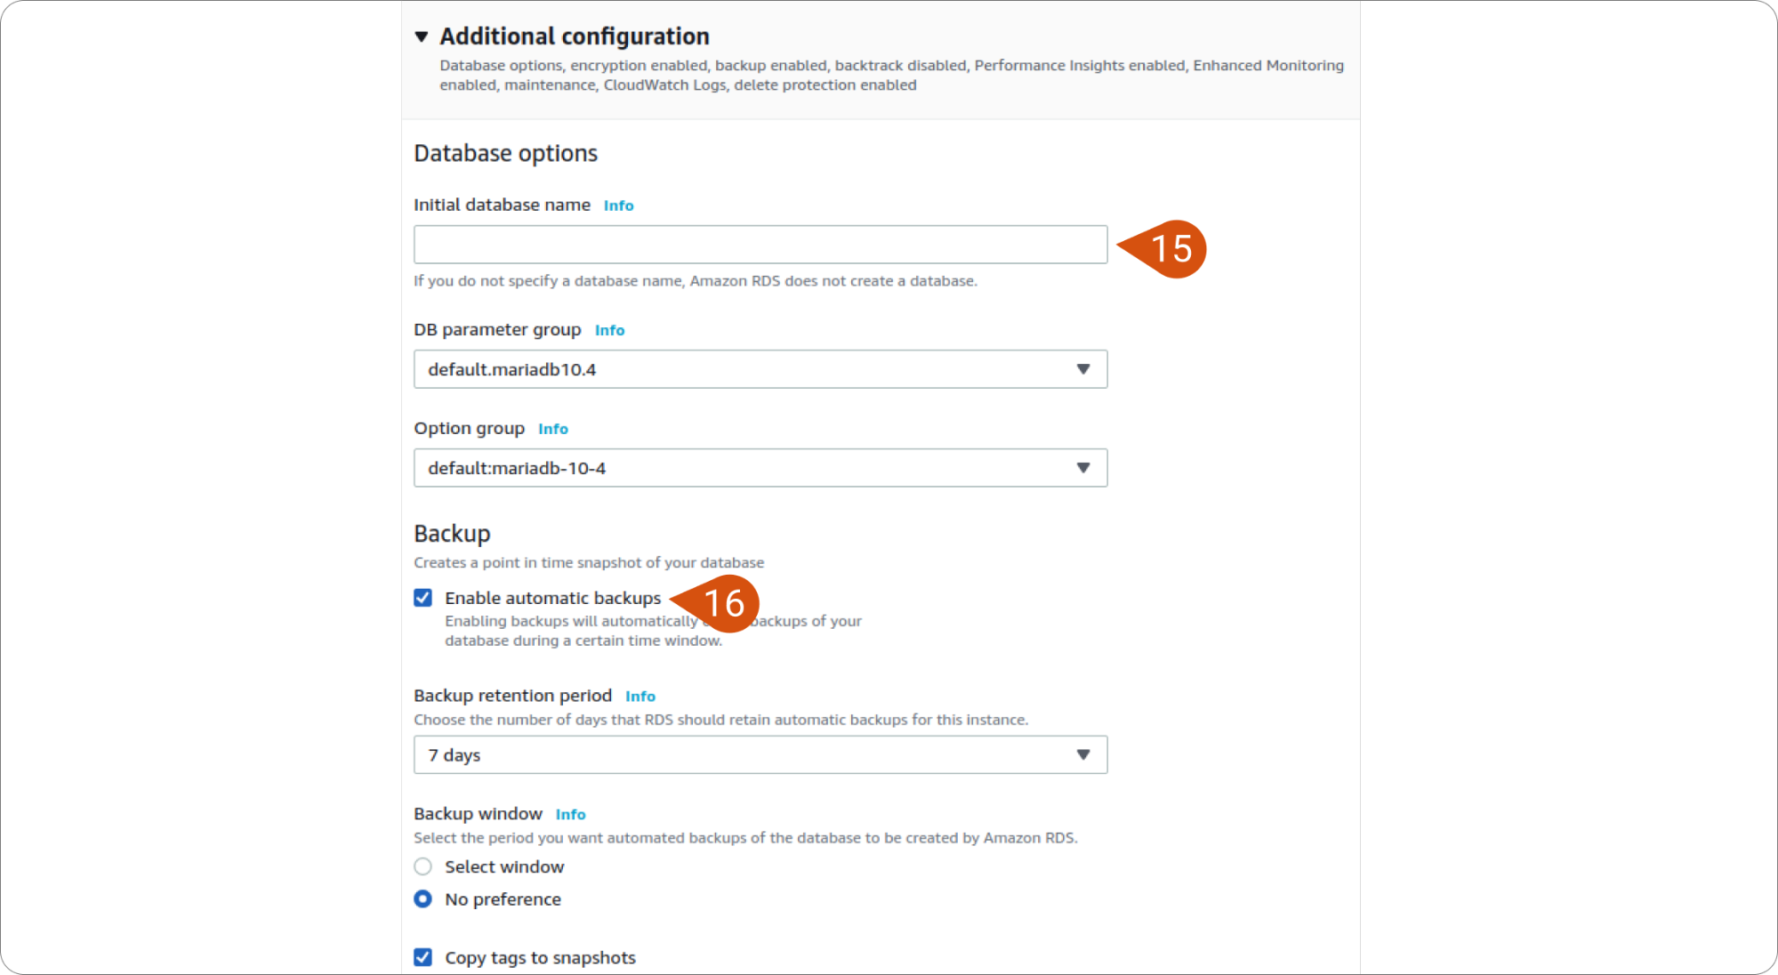Open Info link for Backup retention period
Viewport: 1778px width, 975px height.
640,697
